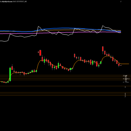Click the number 1 in the top-right corner
Screen dimensions: 131x131
(x=121, y=2)
